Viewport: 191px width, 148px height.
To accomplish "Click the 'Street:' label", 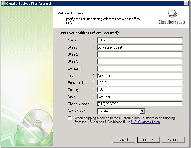I will tap(73, 47).
